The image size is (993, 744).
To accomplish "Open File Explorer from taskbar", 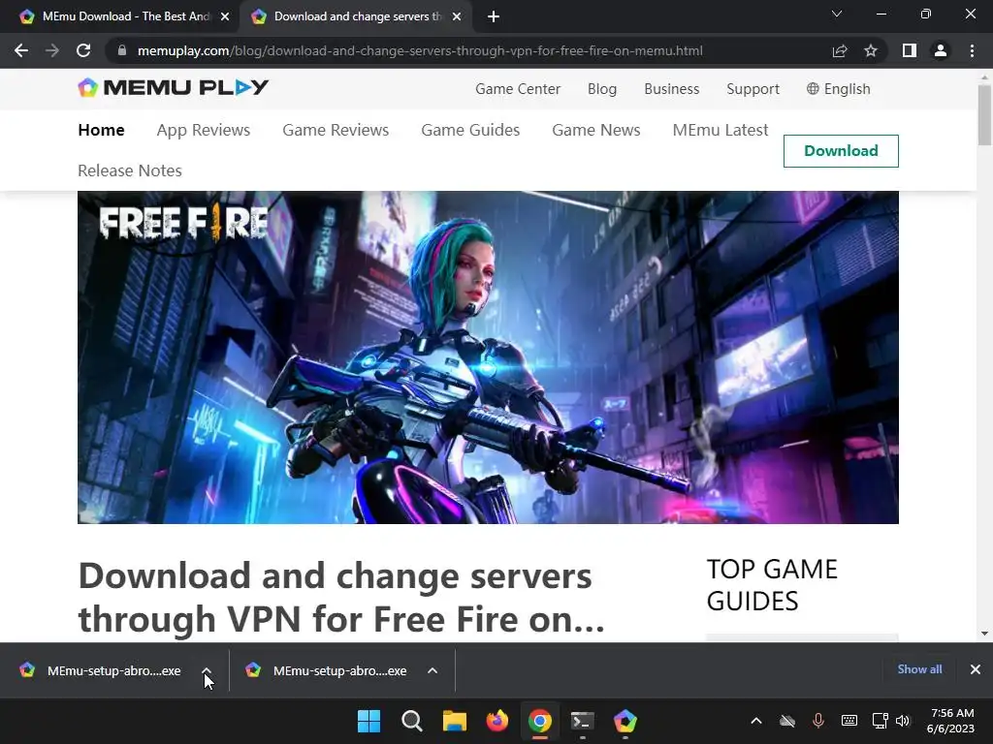I will [454, 721].
